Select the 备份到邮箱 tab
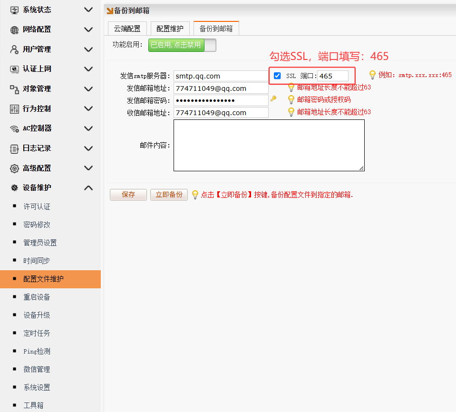Image resolution: width=456 pixels, height=412 pixels. click(x=216, y=29)
